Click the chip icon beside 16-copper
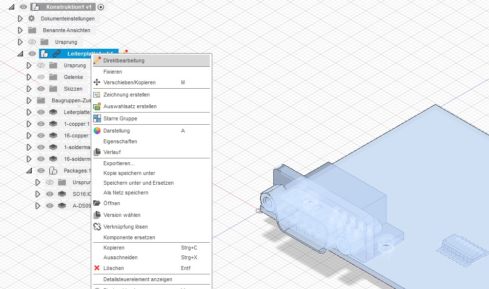The width and height of the screenshot is (489, 289). tap(53, 135)
